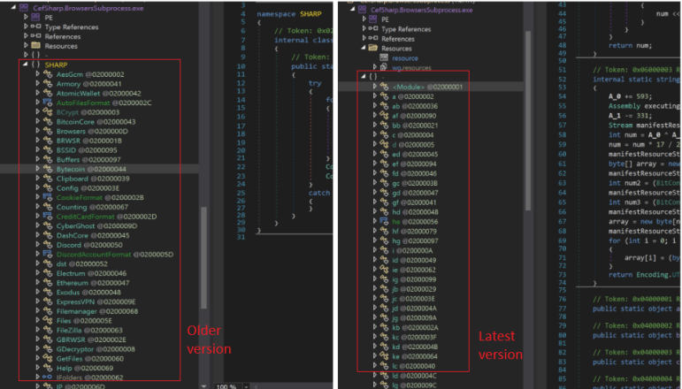Image resolution: width=682 pixels, height=389 pixels.
Task: Click the class icon beside BitcoinCore
Action: (48, 122)
